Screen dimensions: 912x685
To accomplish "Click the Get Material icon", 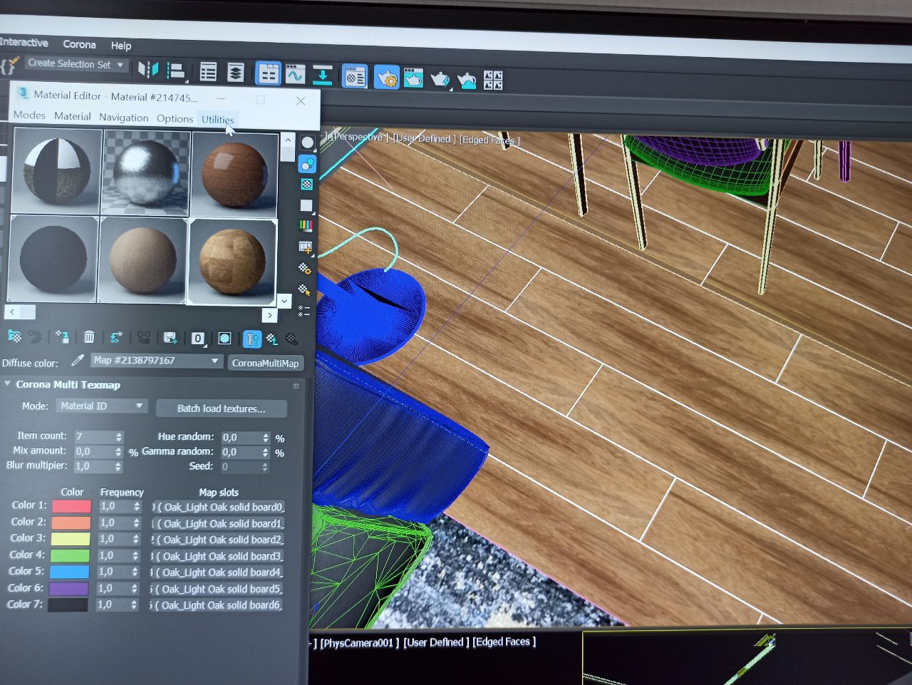I will 14,336.
